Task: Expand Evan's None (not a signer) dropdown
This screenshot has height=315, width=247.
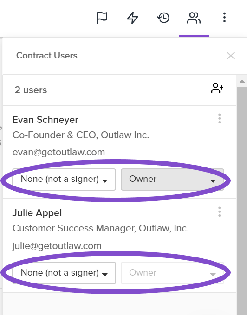Action: coord(64,180)
